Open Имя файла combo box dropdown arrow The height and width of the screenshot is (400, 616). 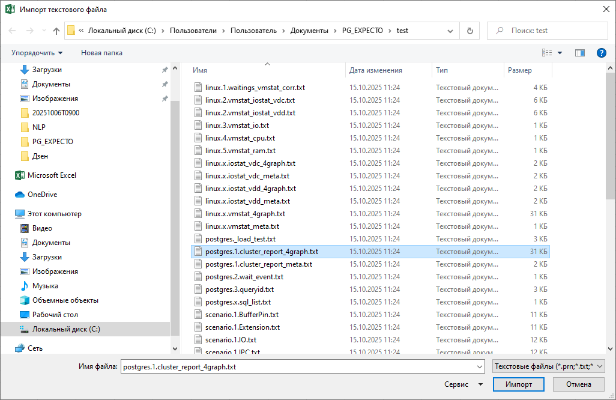coord(480,366)
